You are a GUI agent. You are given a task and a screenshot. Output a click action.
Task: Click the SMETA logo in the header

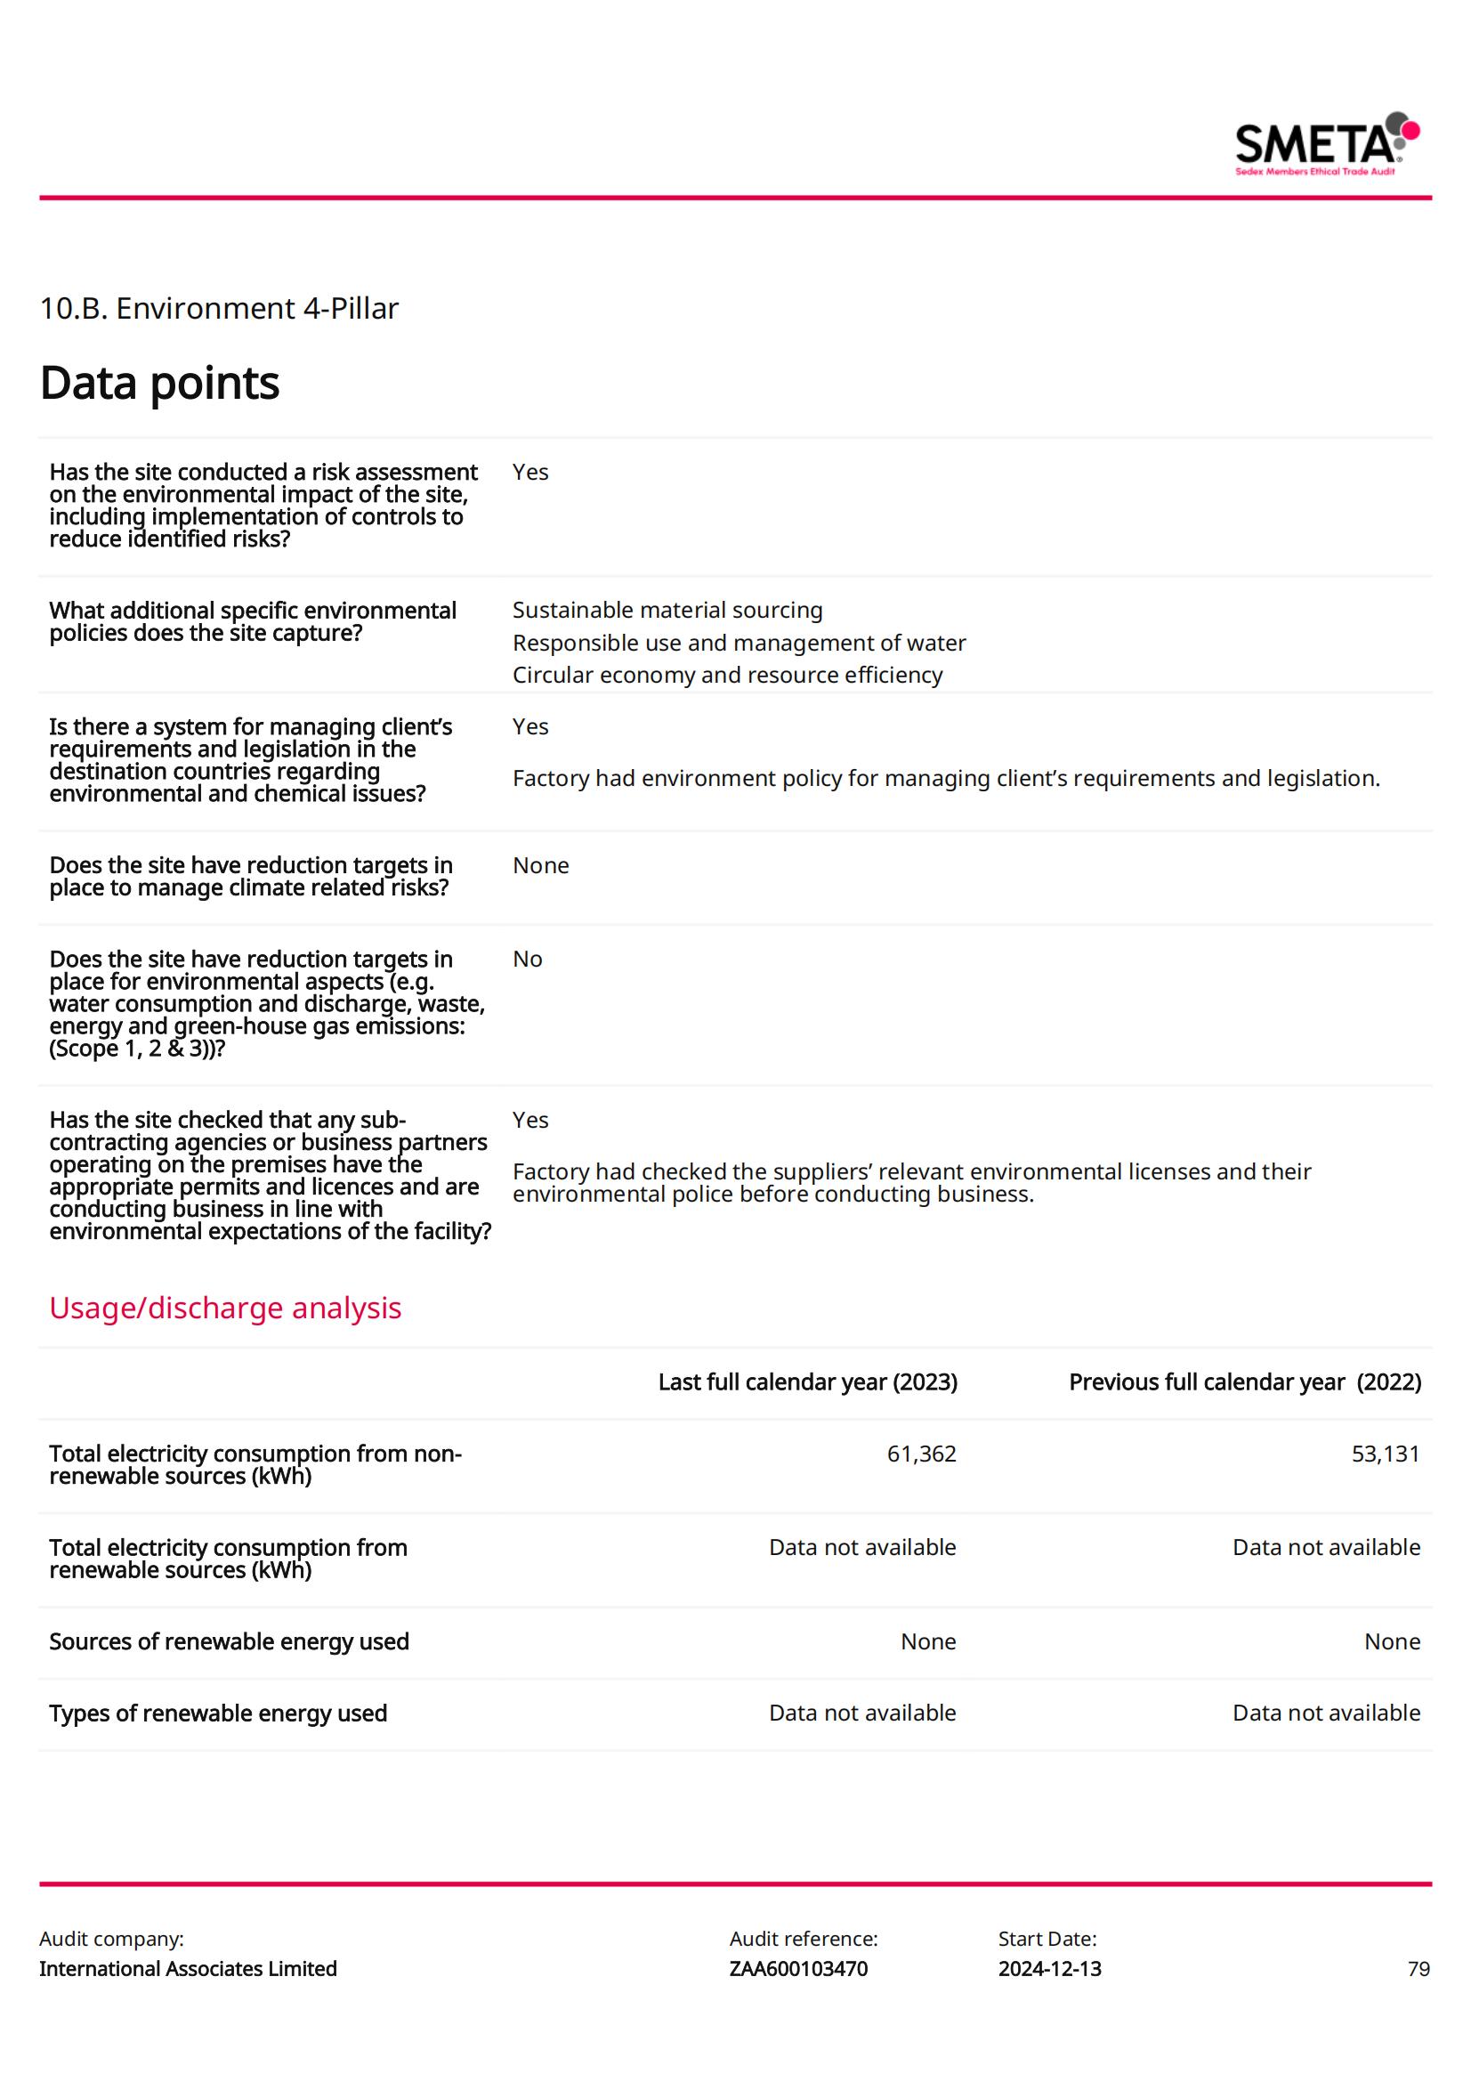[1326, 145]
